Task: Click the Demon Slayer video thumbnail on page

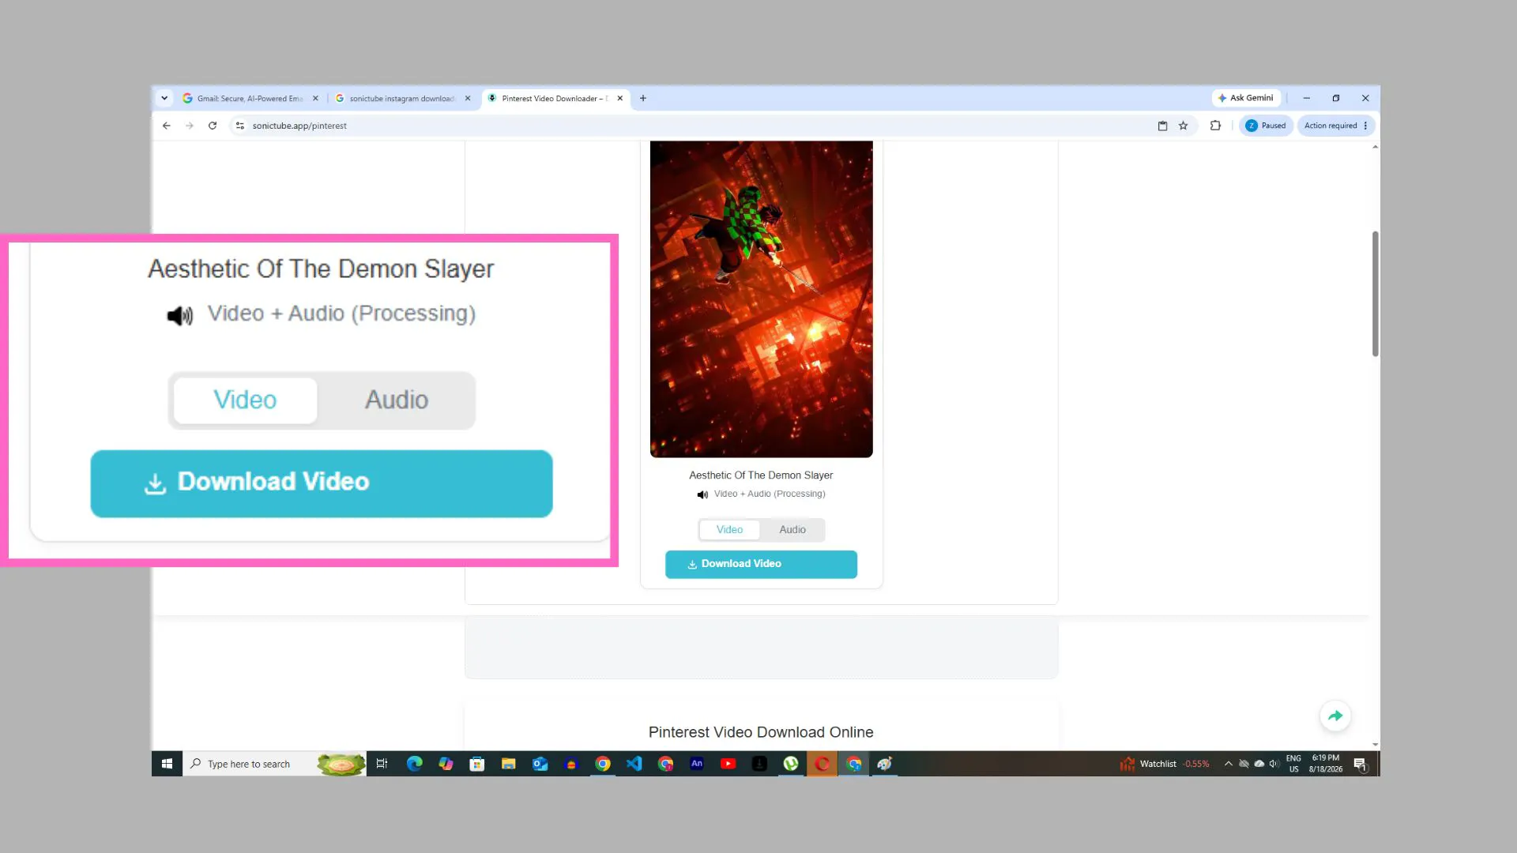Action: pos(761,299)
